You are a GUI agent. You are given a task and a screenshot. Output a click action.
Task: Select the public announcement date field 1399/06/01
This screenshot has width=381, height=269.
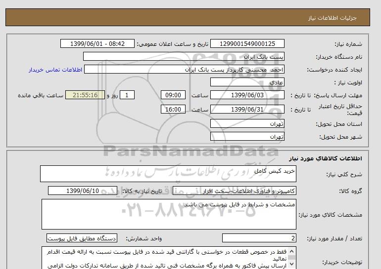(97, 43)
